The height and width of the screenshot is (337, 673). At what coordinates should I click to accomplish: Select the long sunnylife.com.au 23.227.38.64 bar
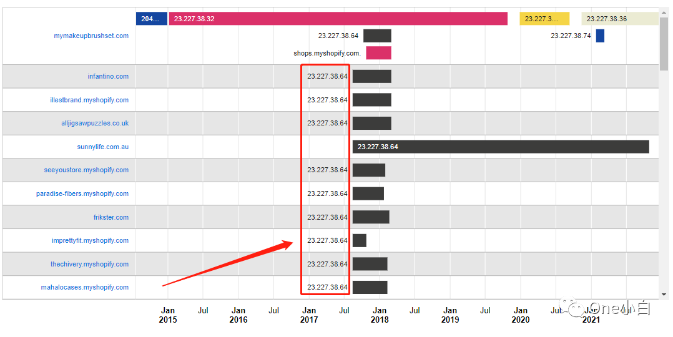501,147
